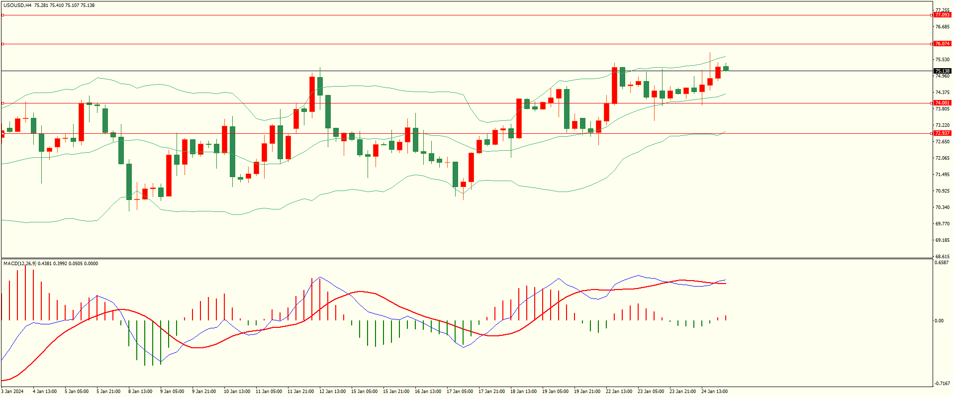Click the 68.615 price at axis bottom
Screen dimensions: 953x397
pos(942,257)
